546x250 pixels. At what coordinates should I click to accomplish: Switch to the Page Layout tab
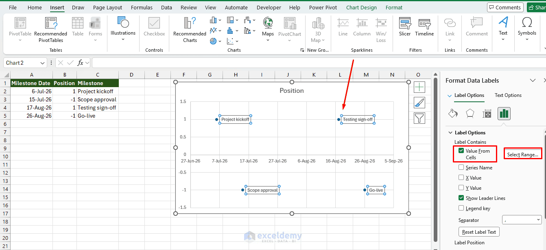[x=107, y=7]
